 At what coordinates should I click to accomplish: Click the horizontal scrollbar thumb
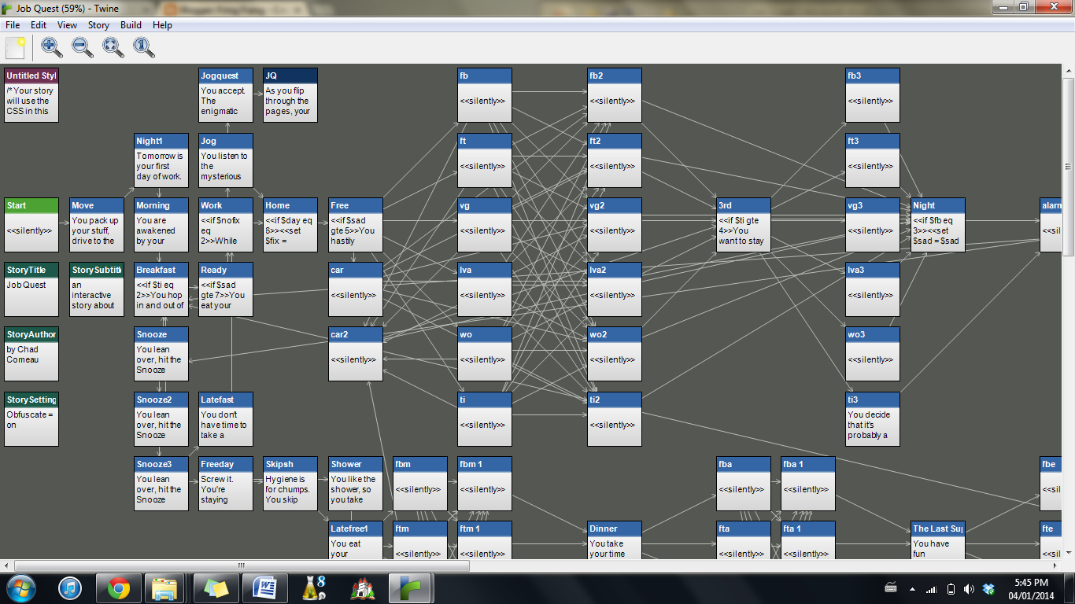pos(242,565)
